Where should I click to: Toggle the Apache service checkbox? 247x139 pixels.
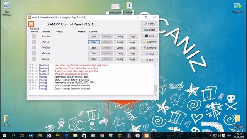click(x=34, y=36)
